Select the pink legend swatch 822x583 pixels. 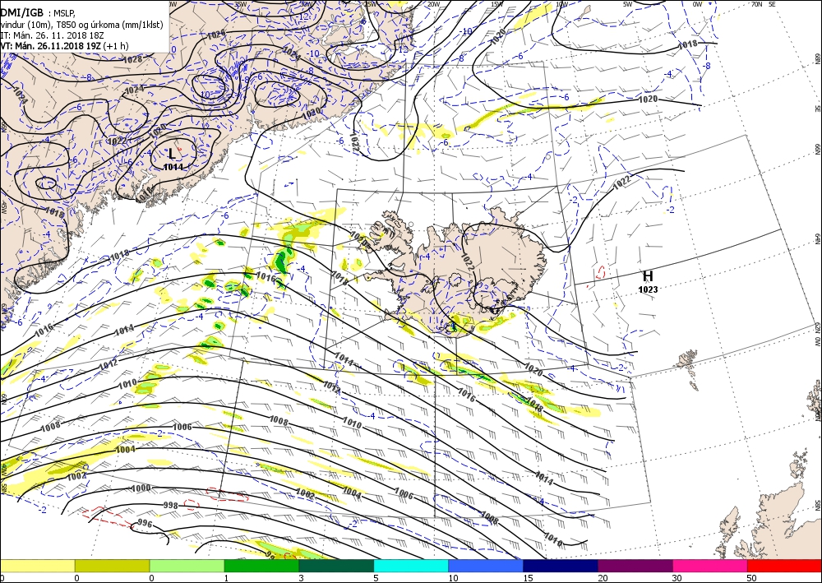pyautogui.click(x=710, y=566)
